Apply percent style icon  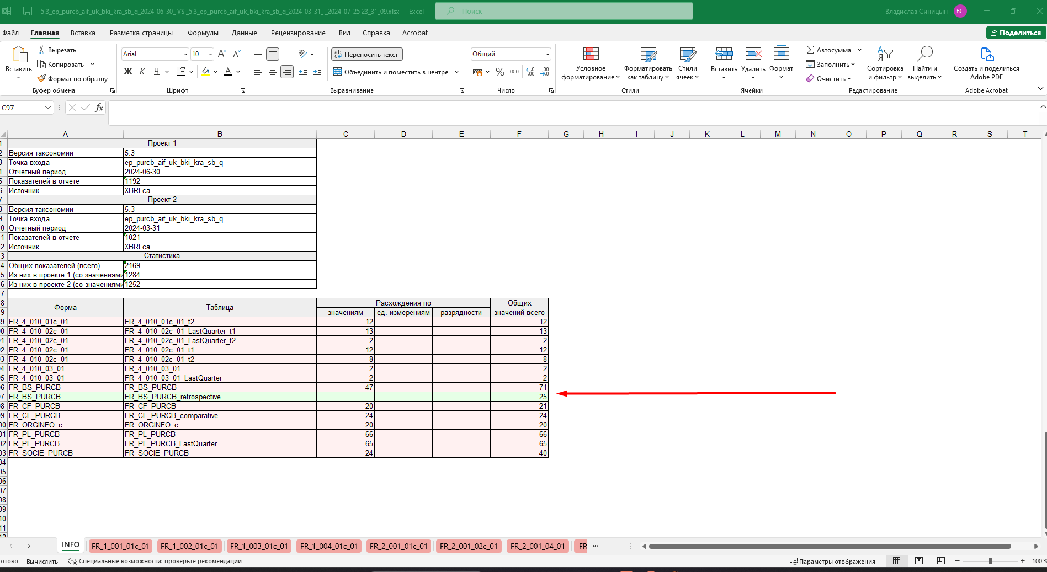pyautogui.click(x=500, y=72)
